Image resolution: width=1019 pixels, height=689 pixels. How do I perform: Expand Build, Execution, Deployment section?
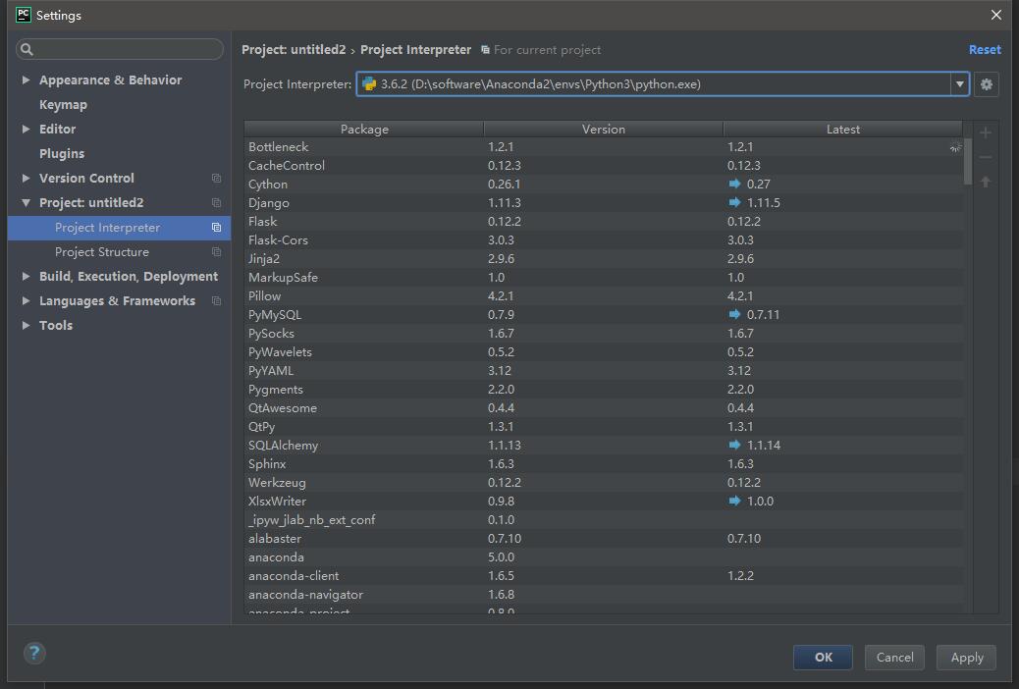pyautogui.click(x=26, y=276)
